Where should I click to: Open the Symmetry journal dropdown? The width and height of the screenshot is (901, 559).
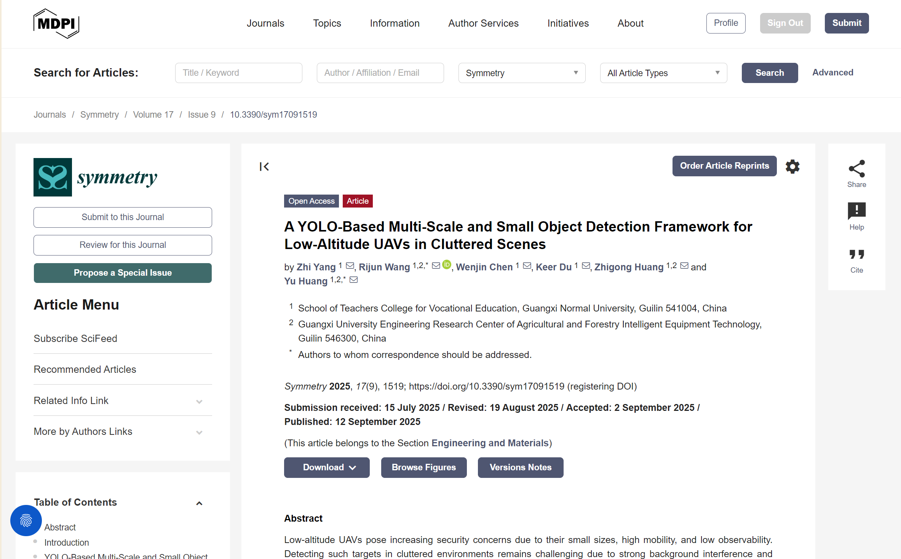[x=521, y=73]
